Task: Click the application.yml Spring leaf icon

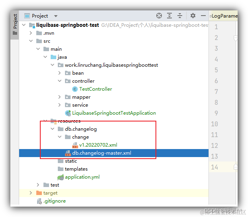Action: [61, 177]
